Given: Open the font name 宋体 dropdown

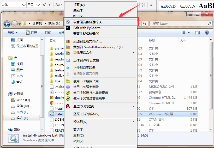Looking at the screenshot, I should (x=24, y=5).
